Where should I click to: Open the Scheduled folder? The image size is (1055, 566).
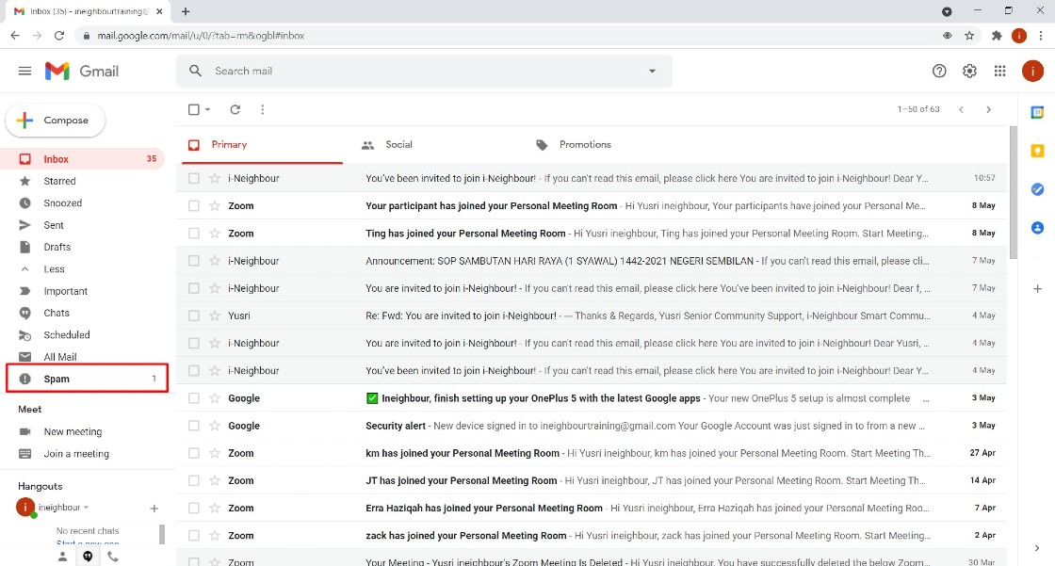click(x=67, y=335)
